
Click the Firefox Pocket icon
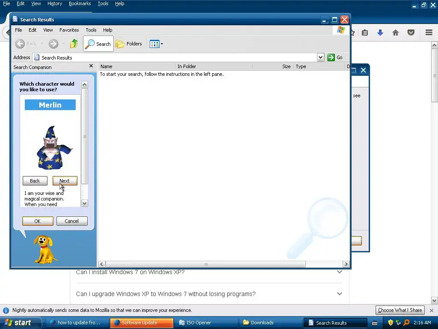(411, 33)
